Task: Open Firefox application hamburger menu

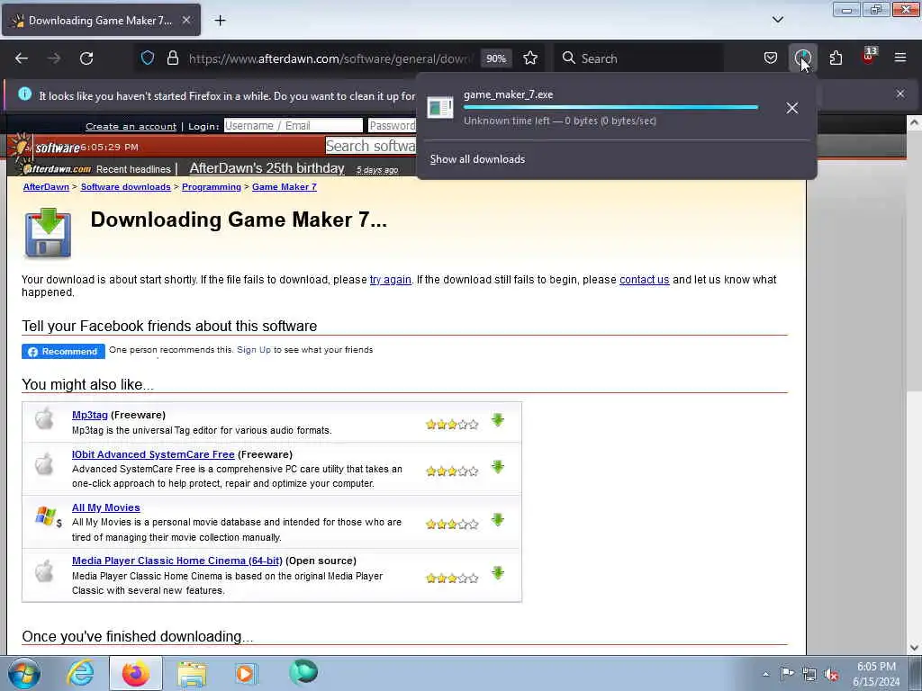Action: point(900,58)
